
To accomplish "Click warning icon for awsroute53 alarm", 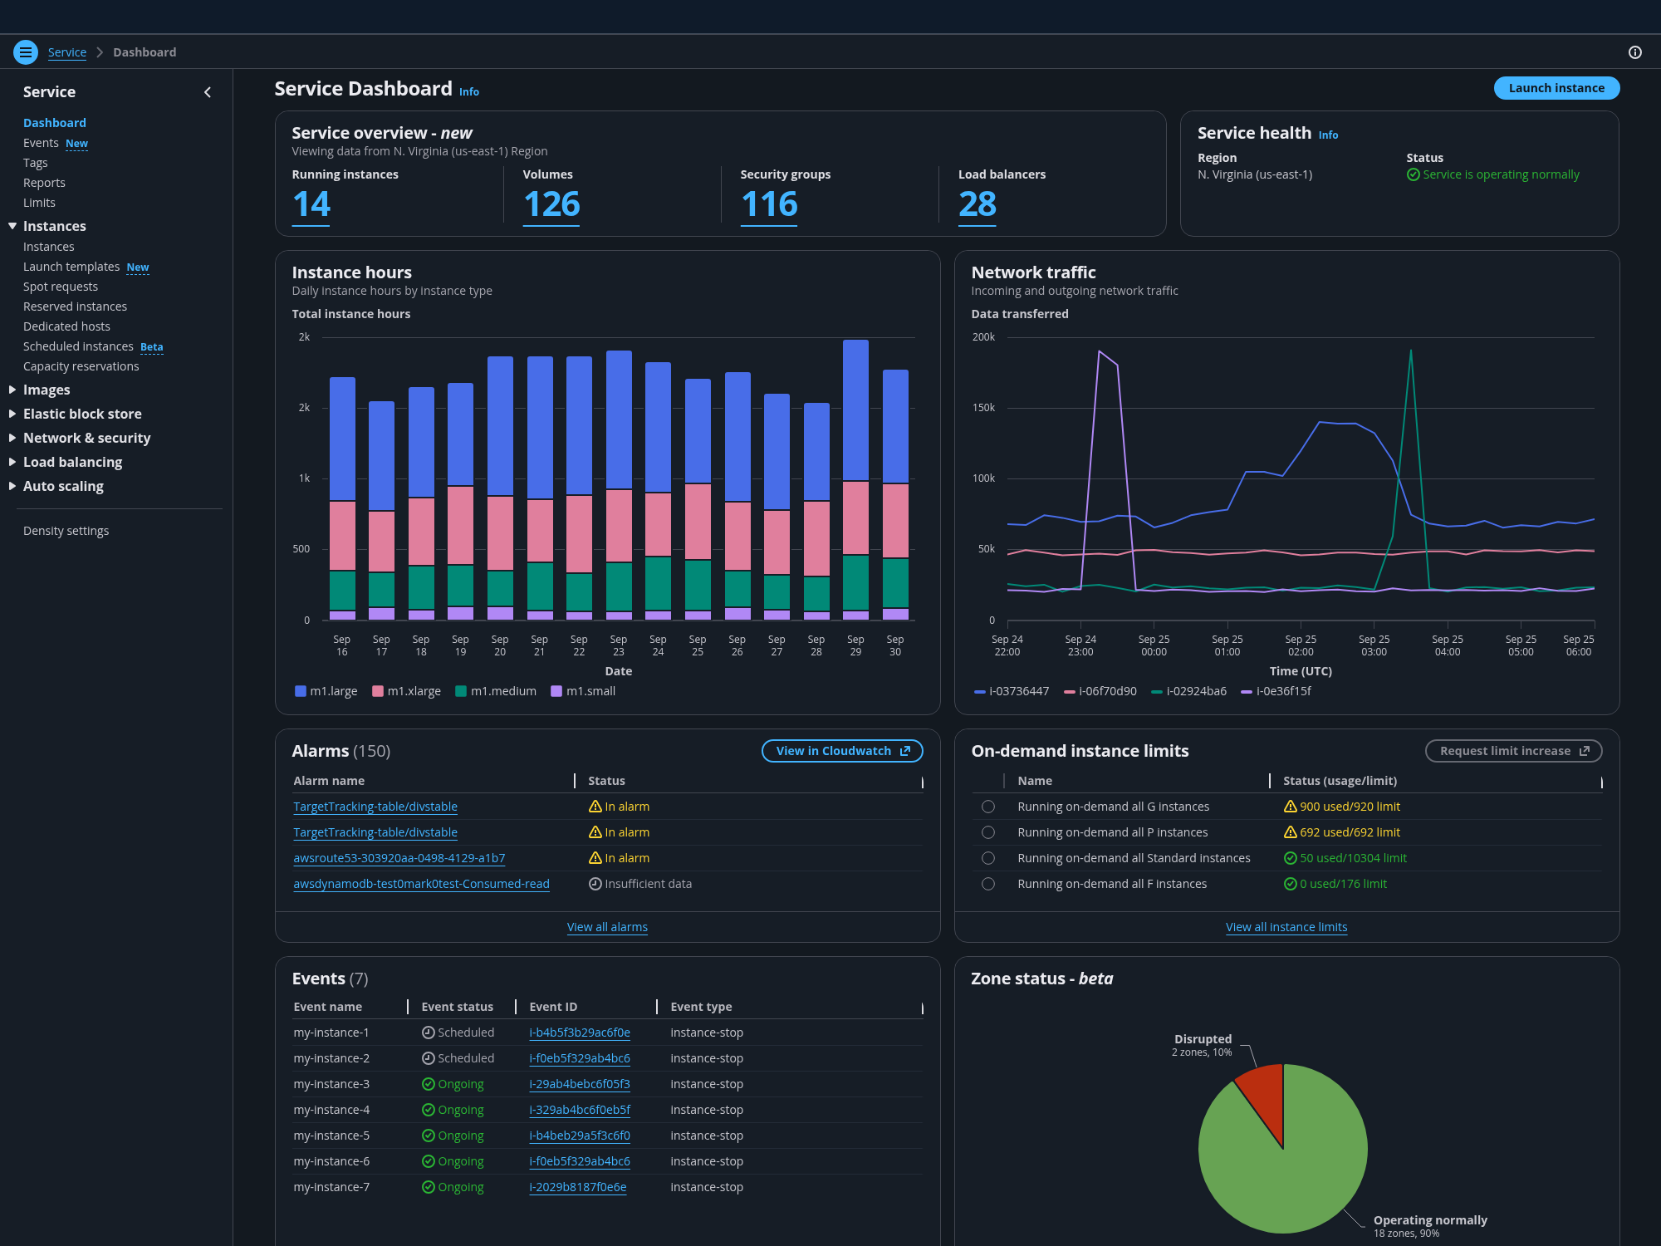I will pyautogui.click(x=595, y=858).
